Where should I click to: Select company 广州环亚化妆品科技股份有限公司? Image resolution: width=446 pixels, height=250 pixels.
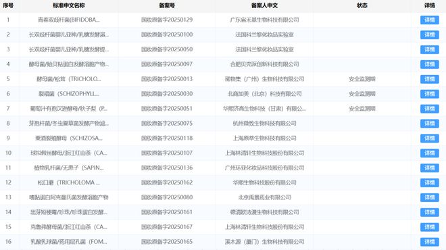click(264, 168)
